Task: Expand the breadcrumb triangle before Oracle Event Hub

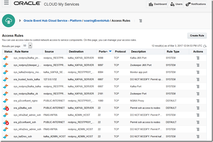Action: click(x=20, y=21)
